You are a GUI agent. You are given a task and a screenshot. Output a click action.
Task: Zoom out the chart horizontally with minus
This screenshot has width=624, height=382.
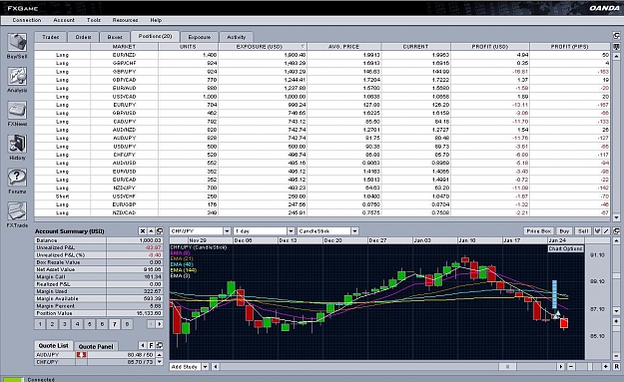(571, 366)
